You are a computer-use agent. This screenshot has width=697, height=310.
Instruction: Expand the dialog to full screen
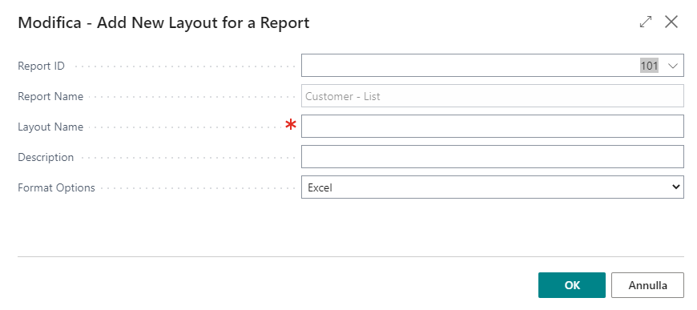click(646, 22)
